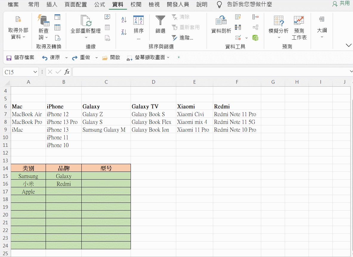
Task: Select cell containing Redmi Note 11 5G
Action: 237,122
